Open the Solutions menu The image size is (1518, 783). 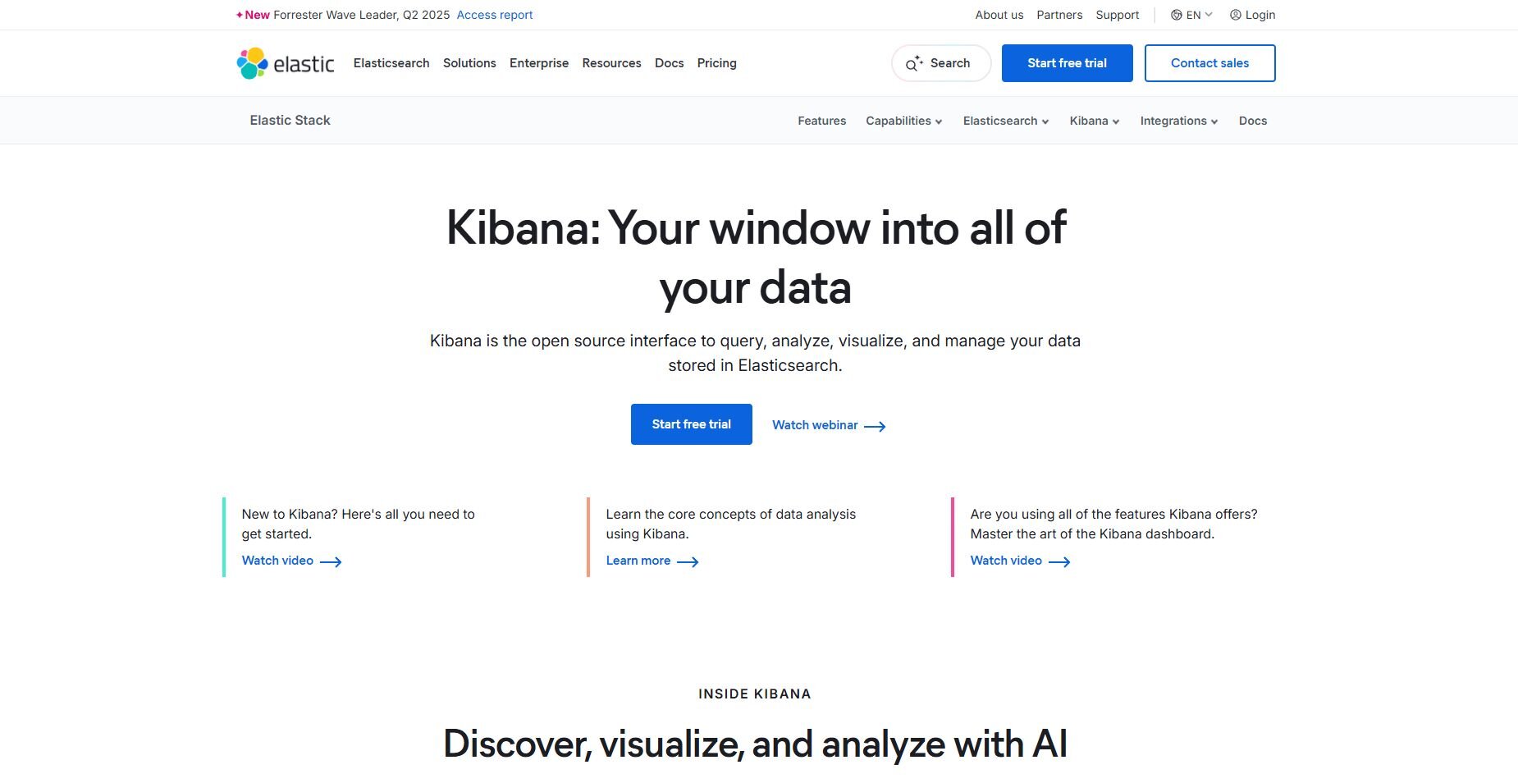point(469,63)
